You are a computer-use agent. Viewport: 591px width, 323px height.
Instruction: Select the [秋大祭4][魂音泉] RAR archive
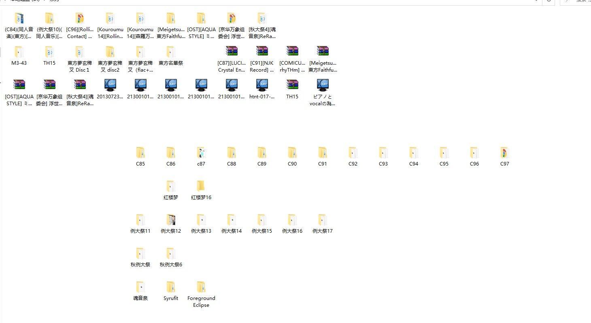(x=80, y=93)
